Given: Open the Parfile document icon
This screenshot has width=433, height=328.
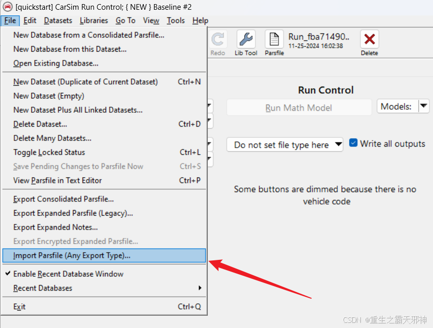Looking at the screenshot, I should pos(274,39).
